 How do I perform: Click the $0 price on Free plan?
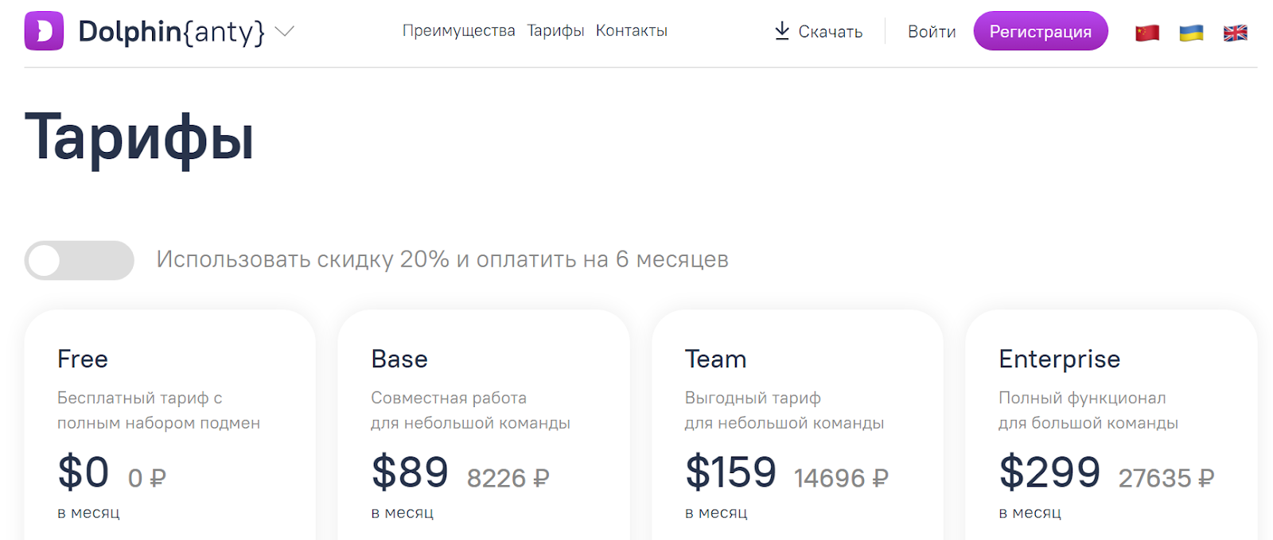coord(84,472)
